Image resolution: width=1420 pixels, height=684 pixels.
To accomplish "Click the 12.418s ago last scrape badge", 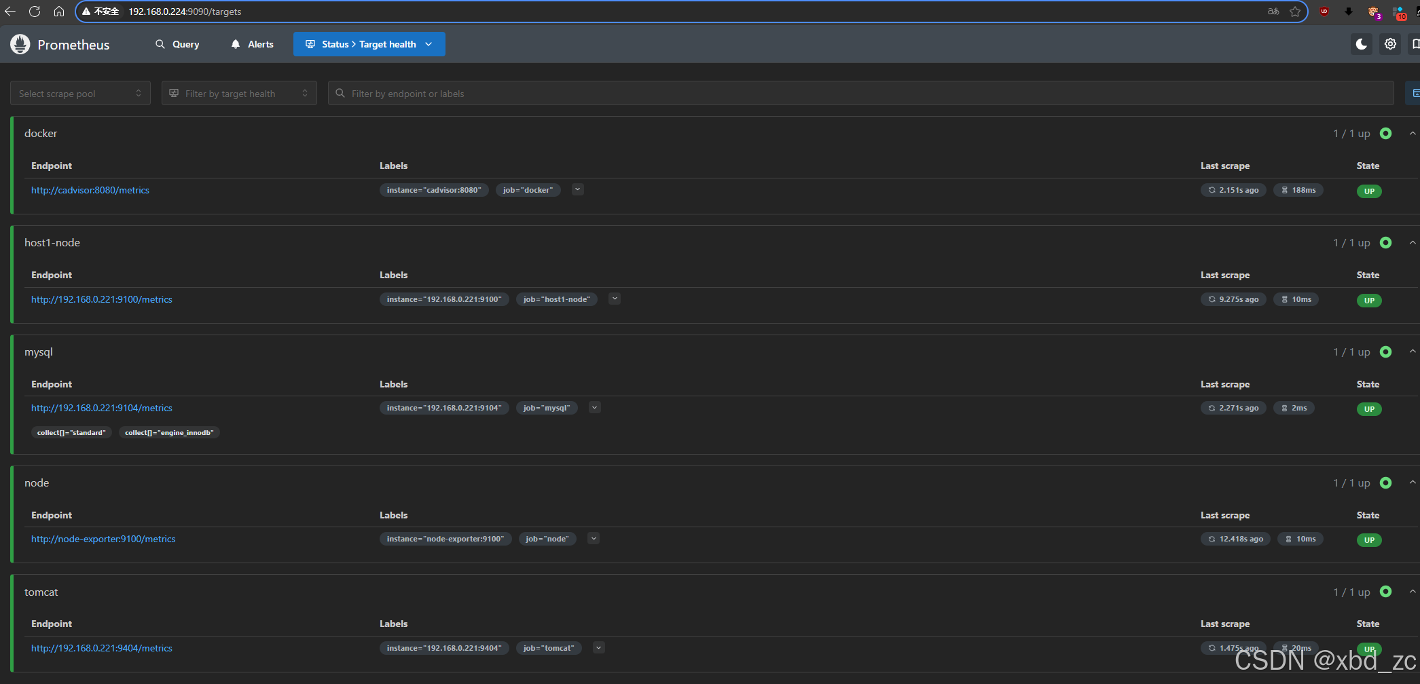I will tap(1236, 539).
